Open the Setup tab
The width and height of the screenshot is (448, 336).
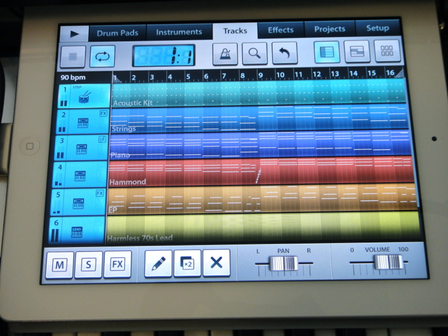pos(378,28)
